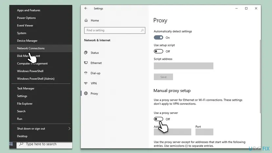Enable the Use setup script toggle
The width and height of the screenshot is (272, 153).
coord(158,51)
